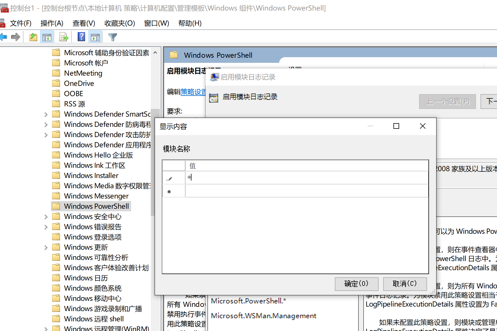This screenshot has height=331, width=497.
Task: Click the NetMeeting folder icon
Action: [x=56, y=73]
